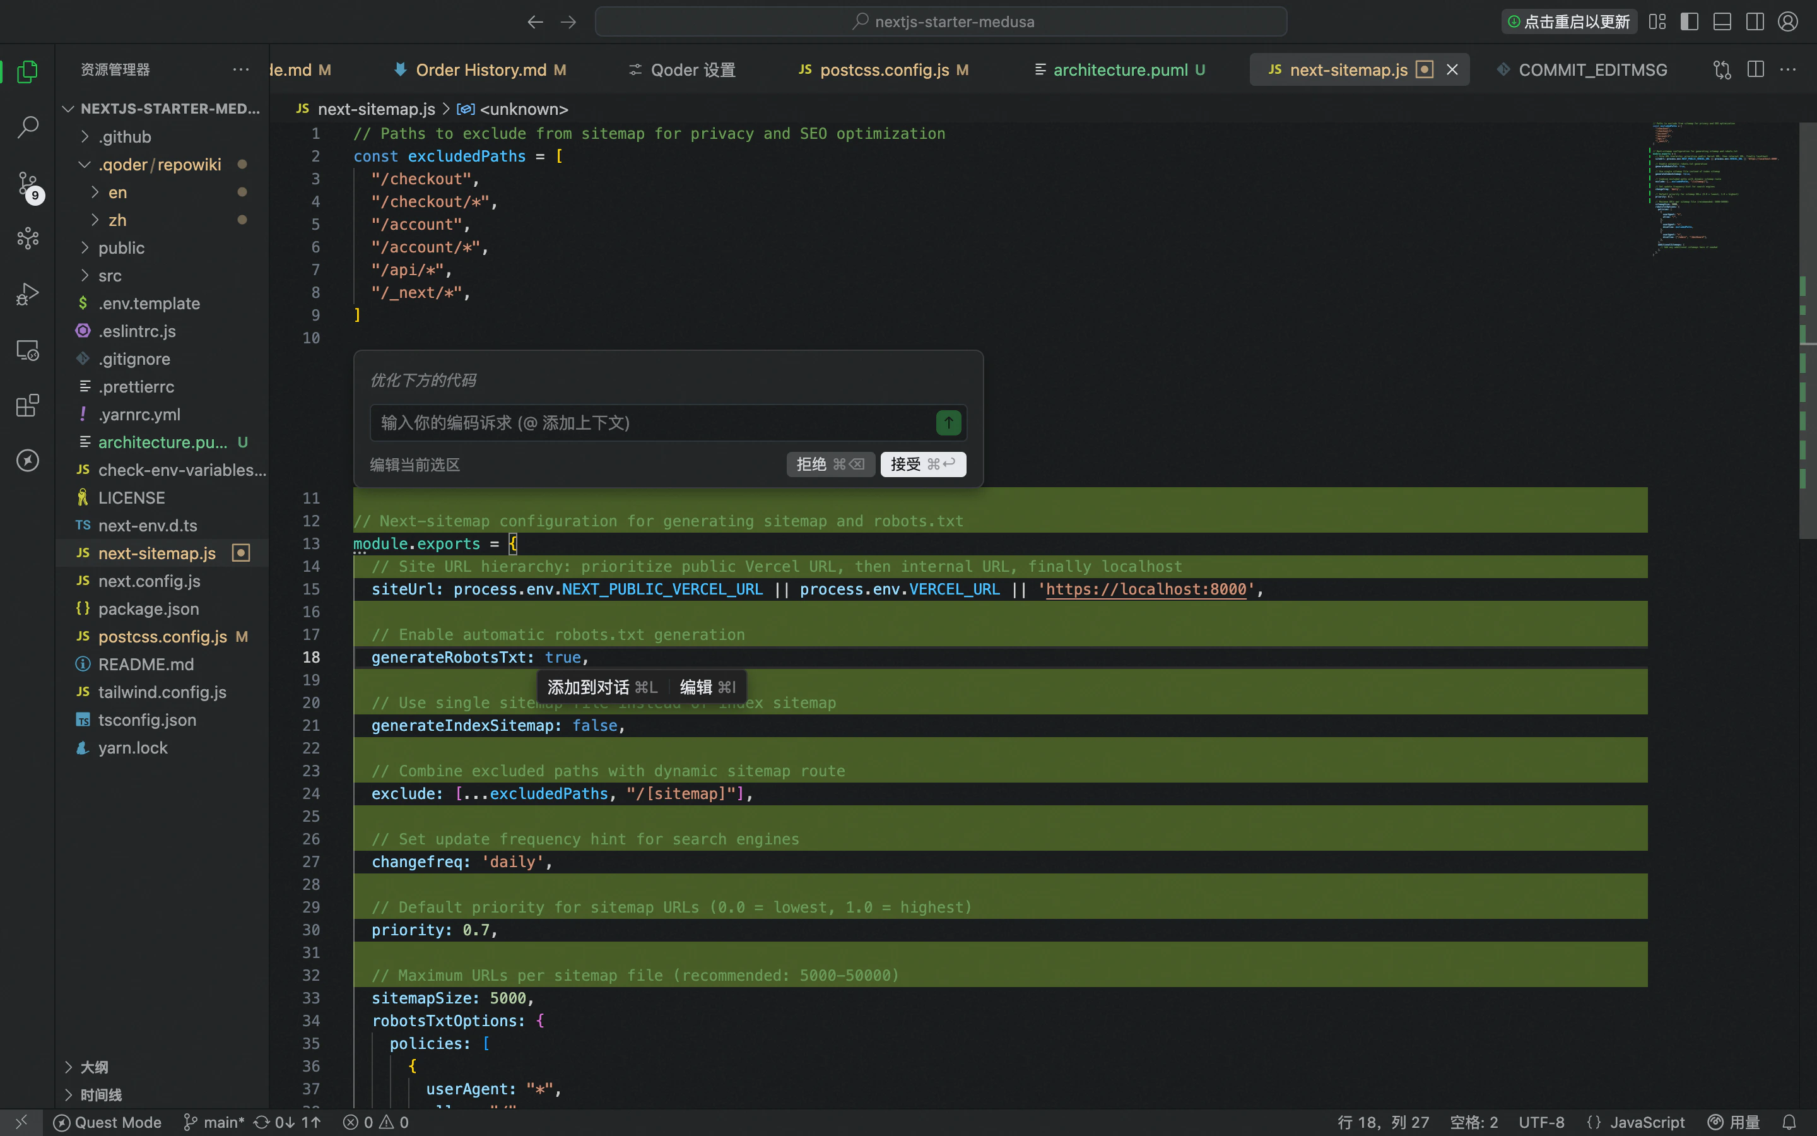Change UTF-8 file encoding in status bar

[x=1541, y=1123]
